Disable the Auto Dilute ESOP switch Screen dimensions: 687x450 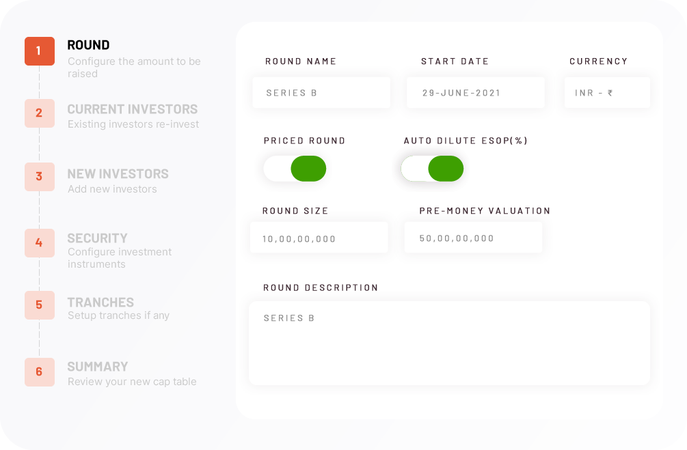pos(433,169)
